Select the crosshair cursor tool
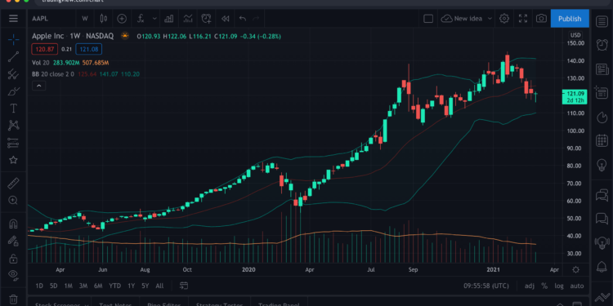This screenshot has height=306, width=613. tap(13, 39)
